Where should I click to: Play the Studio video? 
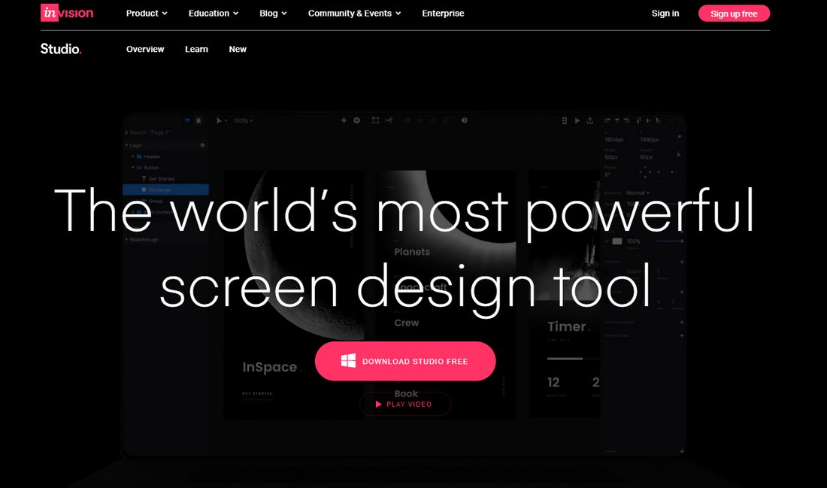pos(405,404)
